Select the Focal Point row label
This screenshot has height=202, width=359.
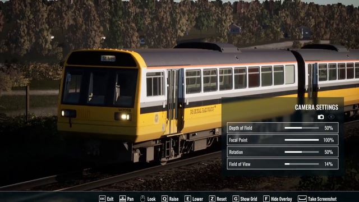point(238,140)
